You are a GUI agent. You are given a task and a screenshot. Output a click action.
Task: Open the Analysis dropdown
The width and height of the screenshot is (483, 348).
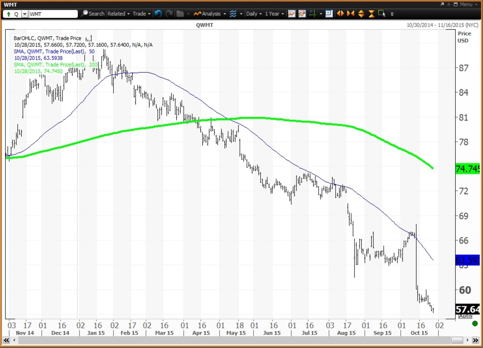click(x=209, y=14)
